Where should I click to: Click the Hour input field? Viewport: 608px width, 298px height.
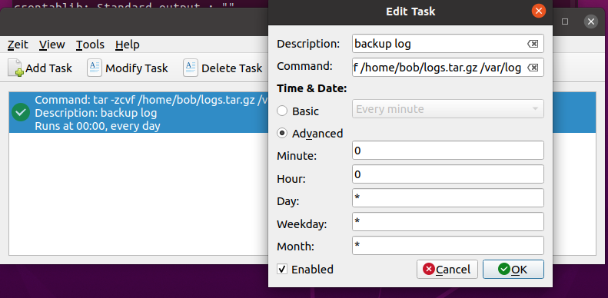pos(448,174)
